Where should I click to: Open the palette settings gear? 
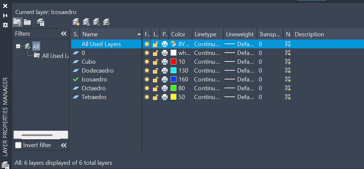[5, 25]
